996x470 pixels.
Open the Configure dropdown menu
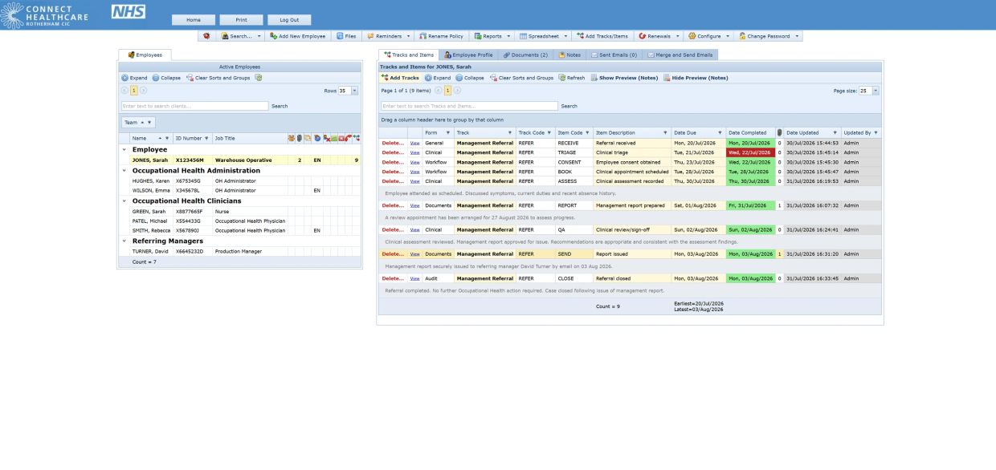click(x=710, y=36)
